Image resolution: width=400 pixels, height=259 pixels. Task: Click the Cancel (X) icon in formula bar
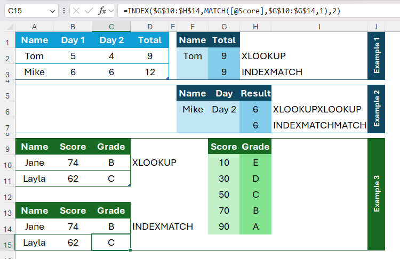coord(77,11)
